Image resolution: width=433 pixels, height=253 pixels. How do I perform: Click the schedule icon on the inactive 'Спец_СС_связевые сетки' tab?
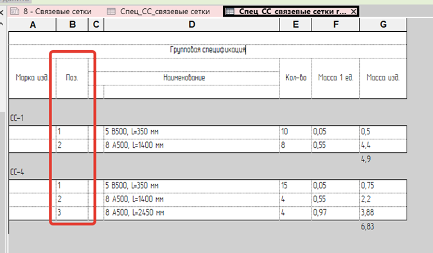[x=111, y=12]
